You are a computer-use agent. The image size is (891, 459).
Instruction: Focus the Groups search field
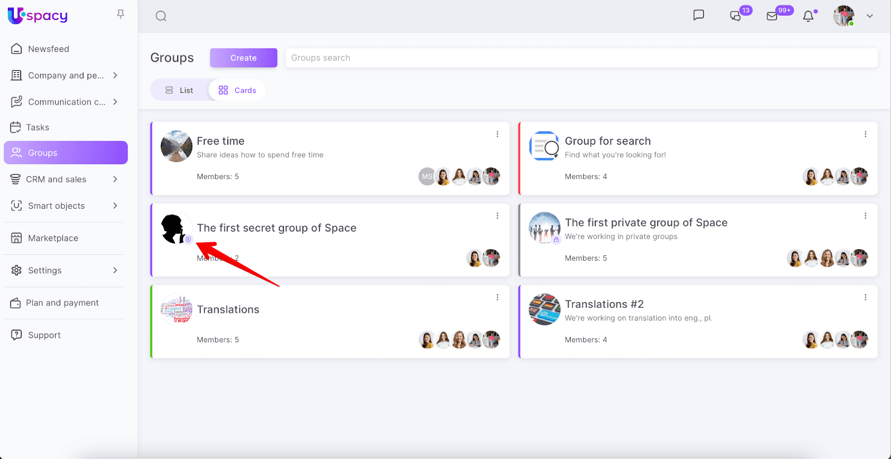581,58
